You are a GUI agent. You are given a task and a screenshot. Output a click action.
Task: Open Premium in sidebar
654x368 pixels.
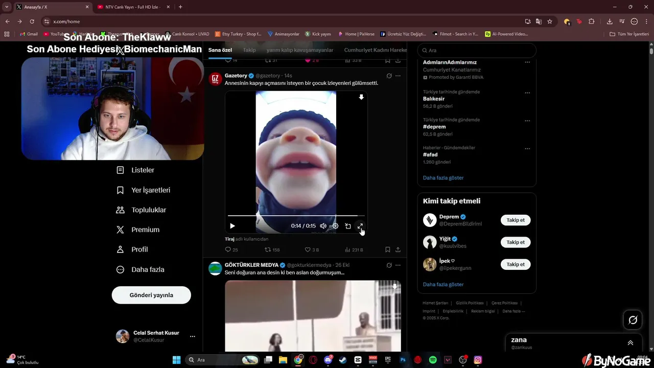tap(138, 230)
